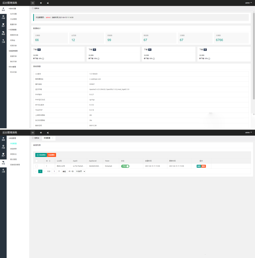Click the 内容 sidebar icon on the 控制台 dashboard
This screenshot has width=255, height=258.
(x=3, y=17)
